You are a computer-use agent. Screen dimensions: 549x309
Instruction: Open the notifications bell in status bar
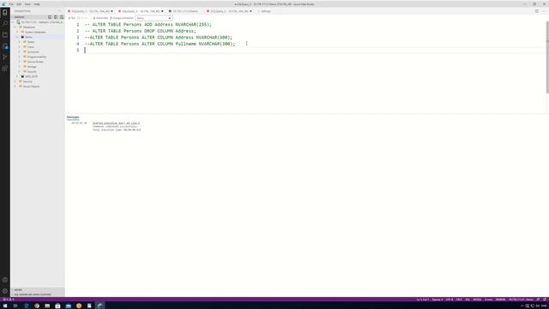[x=545, y=300]
